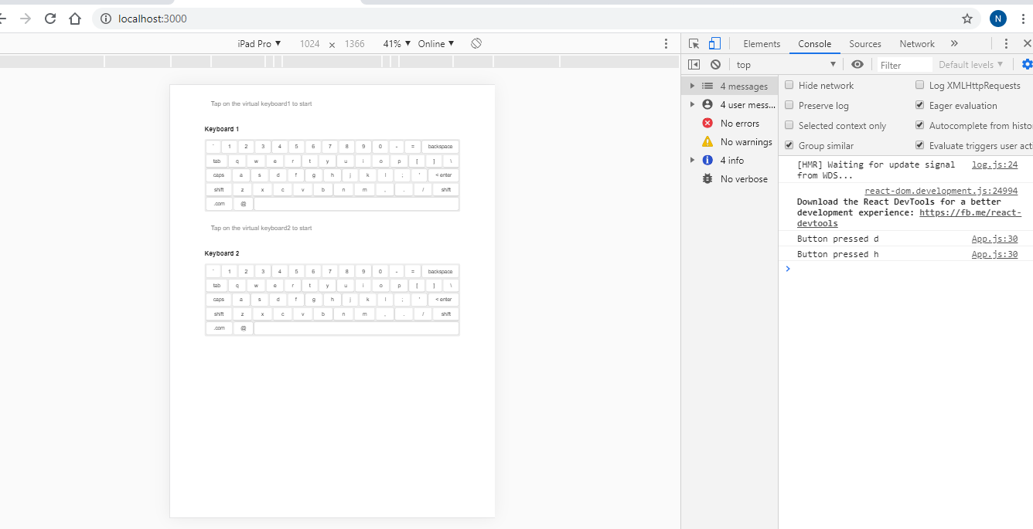The height and width of the screenshot is (529, 1033).
Task: Go to the browser home page icon
Action: 75,19
